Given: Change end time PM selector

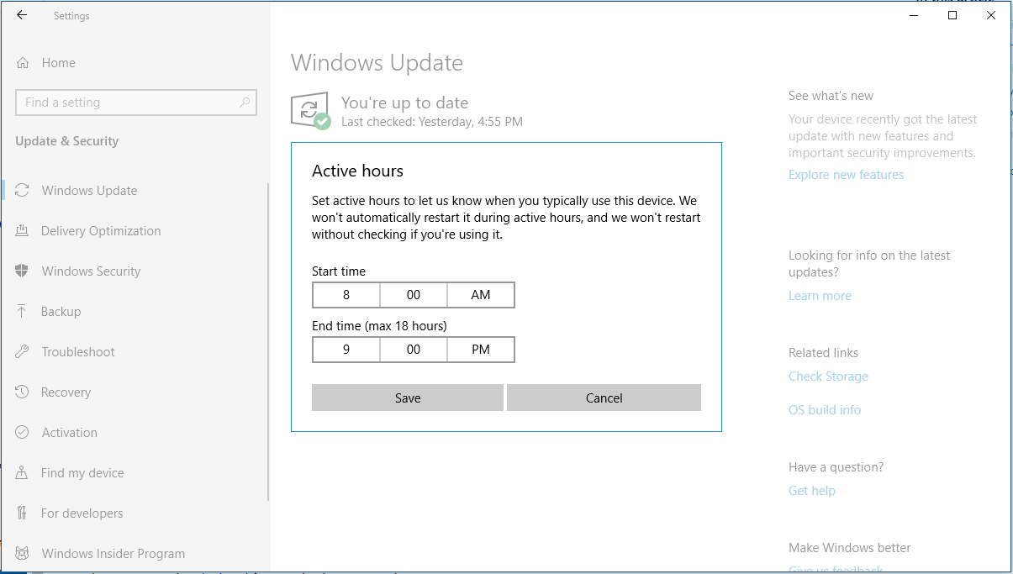Looking at the screenshot, I should 481,350.
